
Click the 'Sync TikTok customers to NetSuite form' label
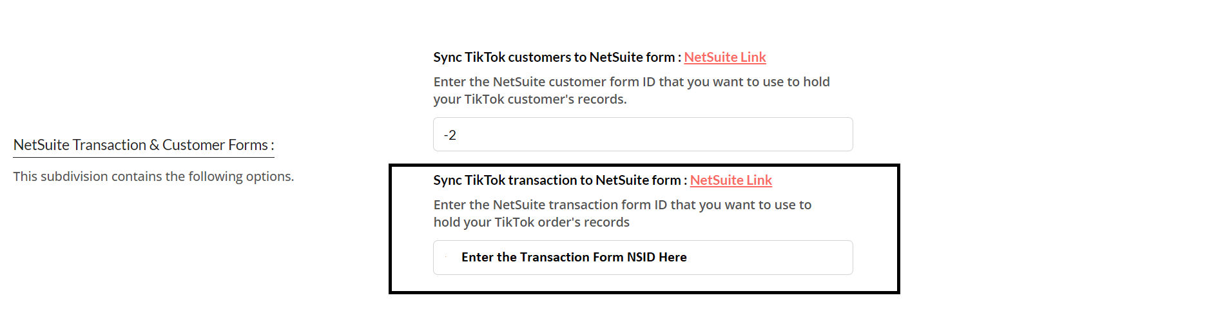[x=554, y=57]
